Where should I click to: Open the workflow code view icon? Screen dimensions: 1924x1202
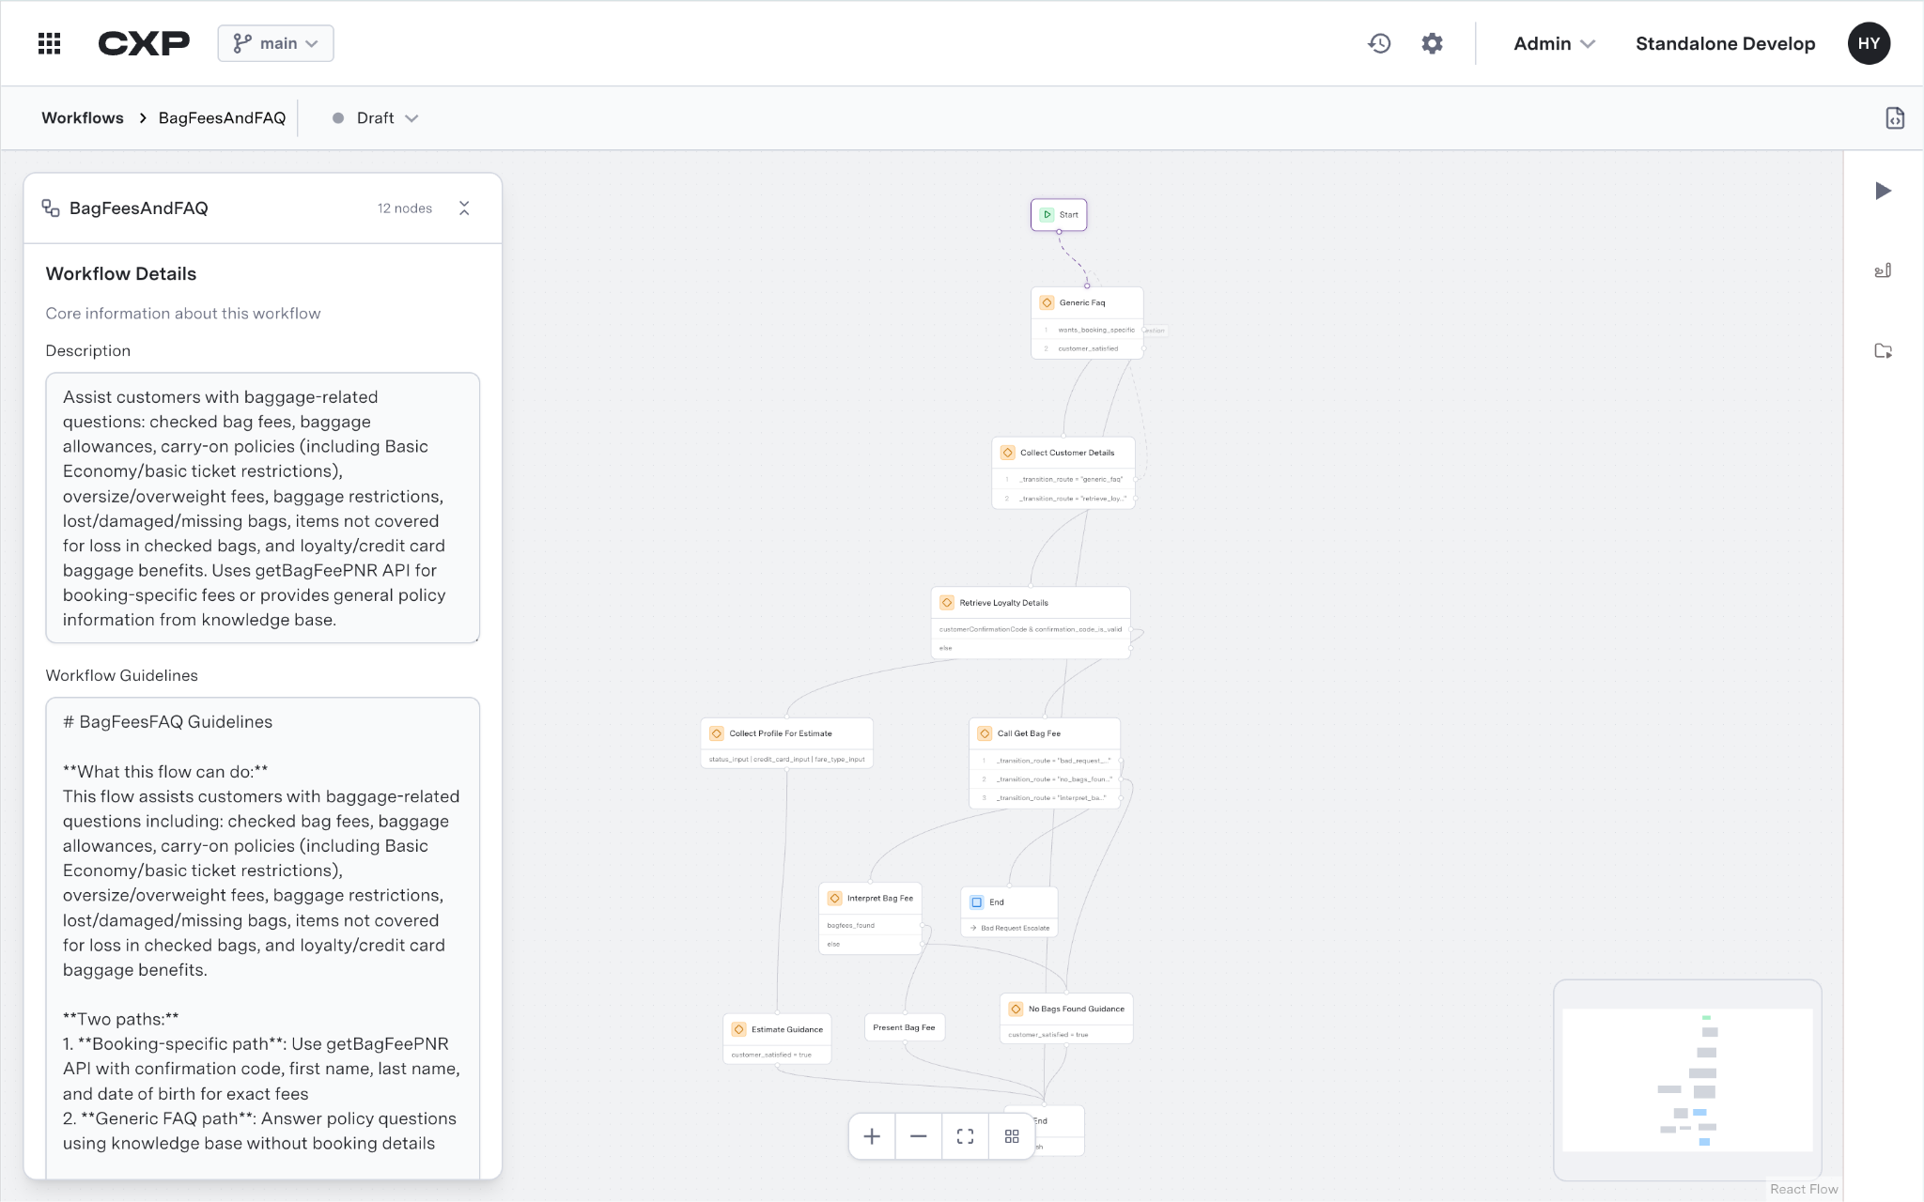[1895, 117]
